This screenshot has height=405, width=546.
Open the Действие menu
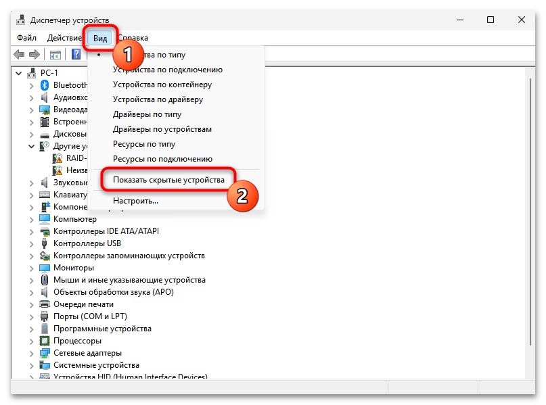[x=65, y=38]
